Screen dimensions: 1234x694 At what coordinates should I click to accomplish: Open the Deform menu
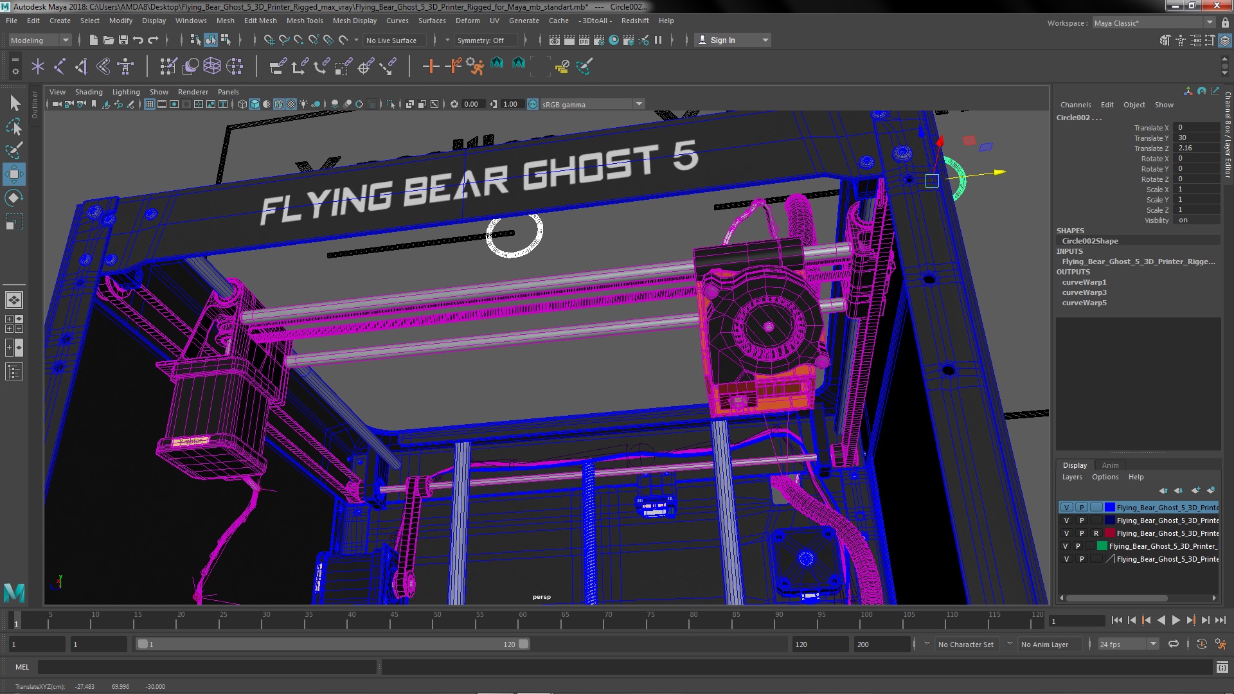coord(467,21)
